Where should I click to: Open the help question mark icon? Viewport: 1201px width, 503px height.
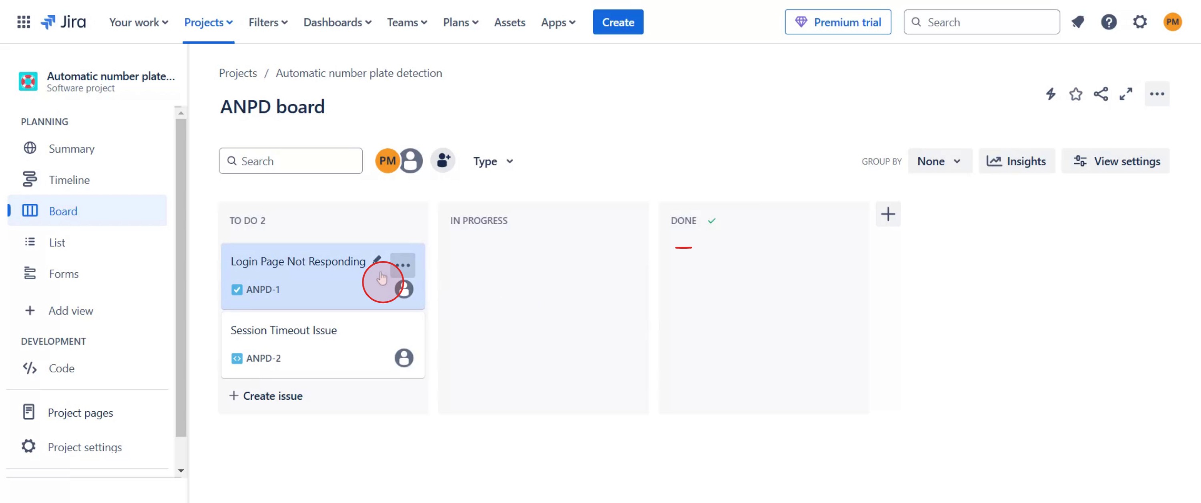pos(1109,22)
